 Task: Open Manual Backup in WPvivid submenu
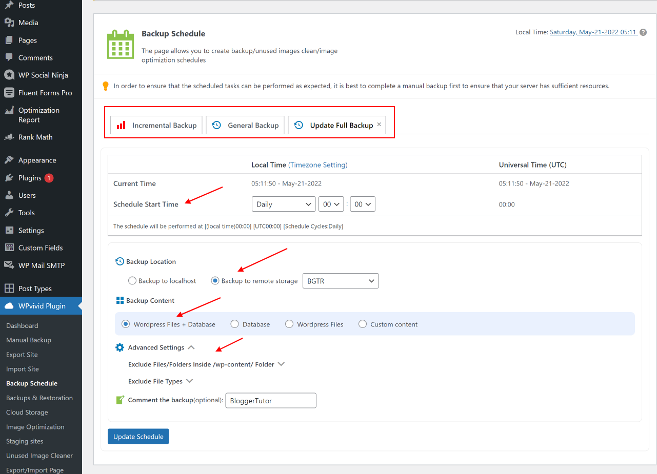29,340
